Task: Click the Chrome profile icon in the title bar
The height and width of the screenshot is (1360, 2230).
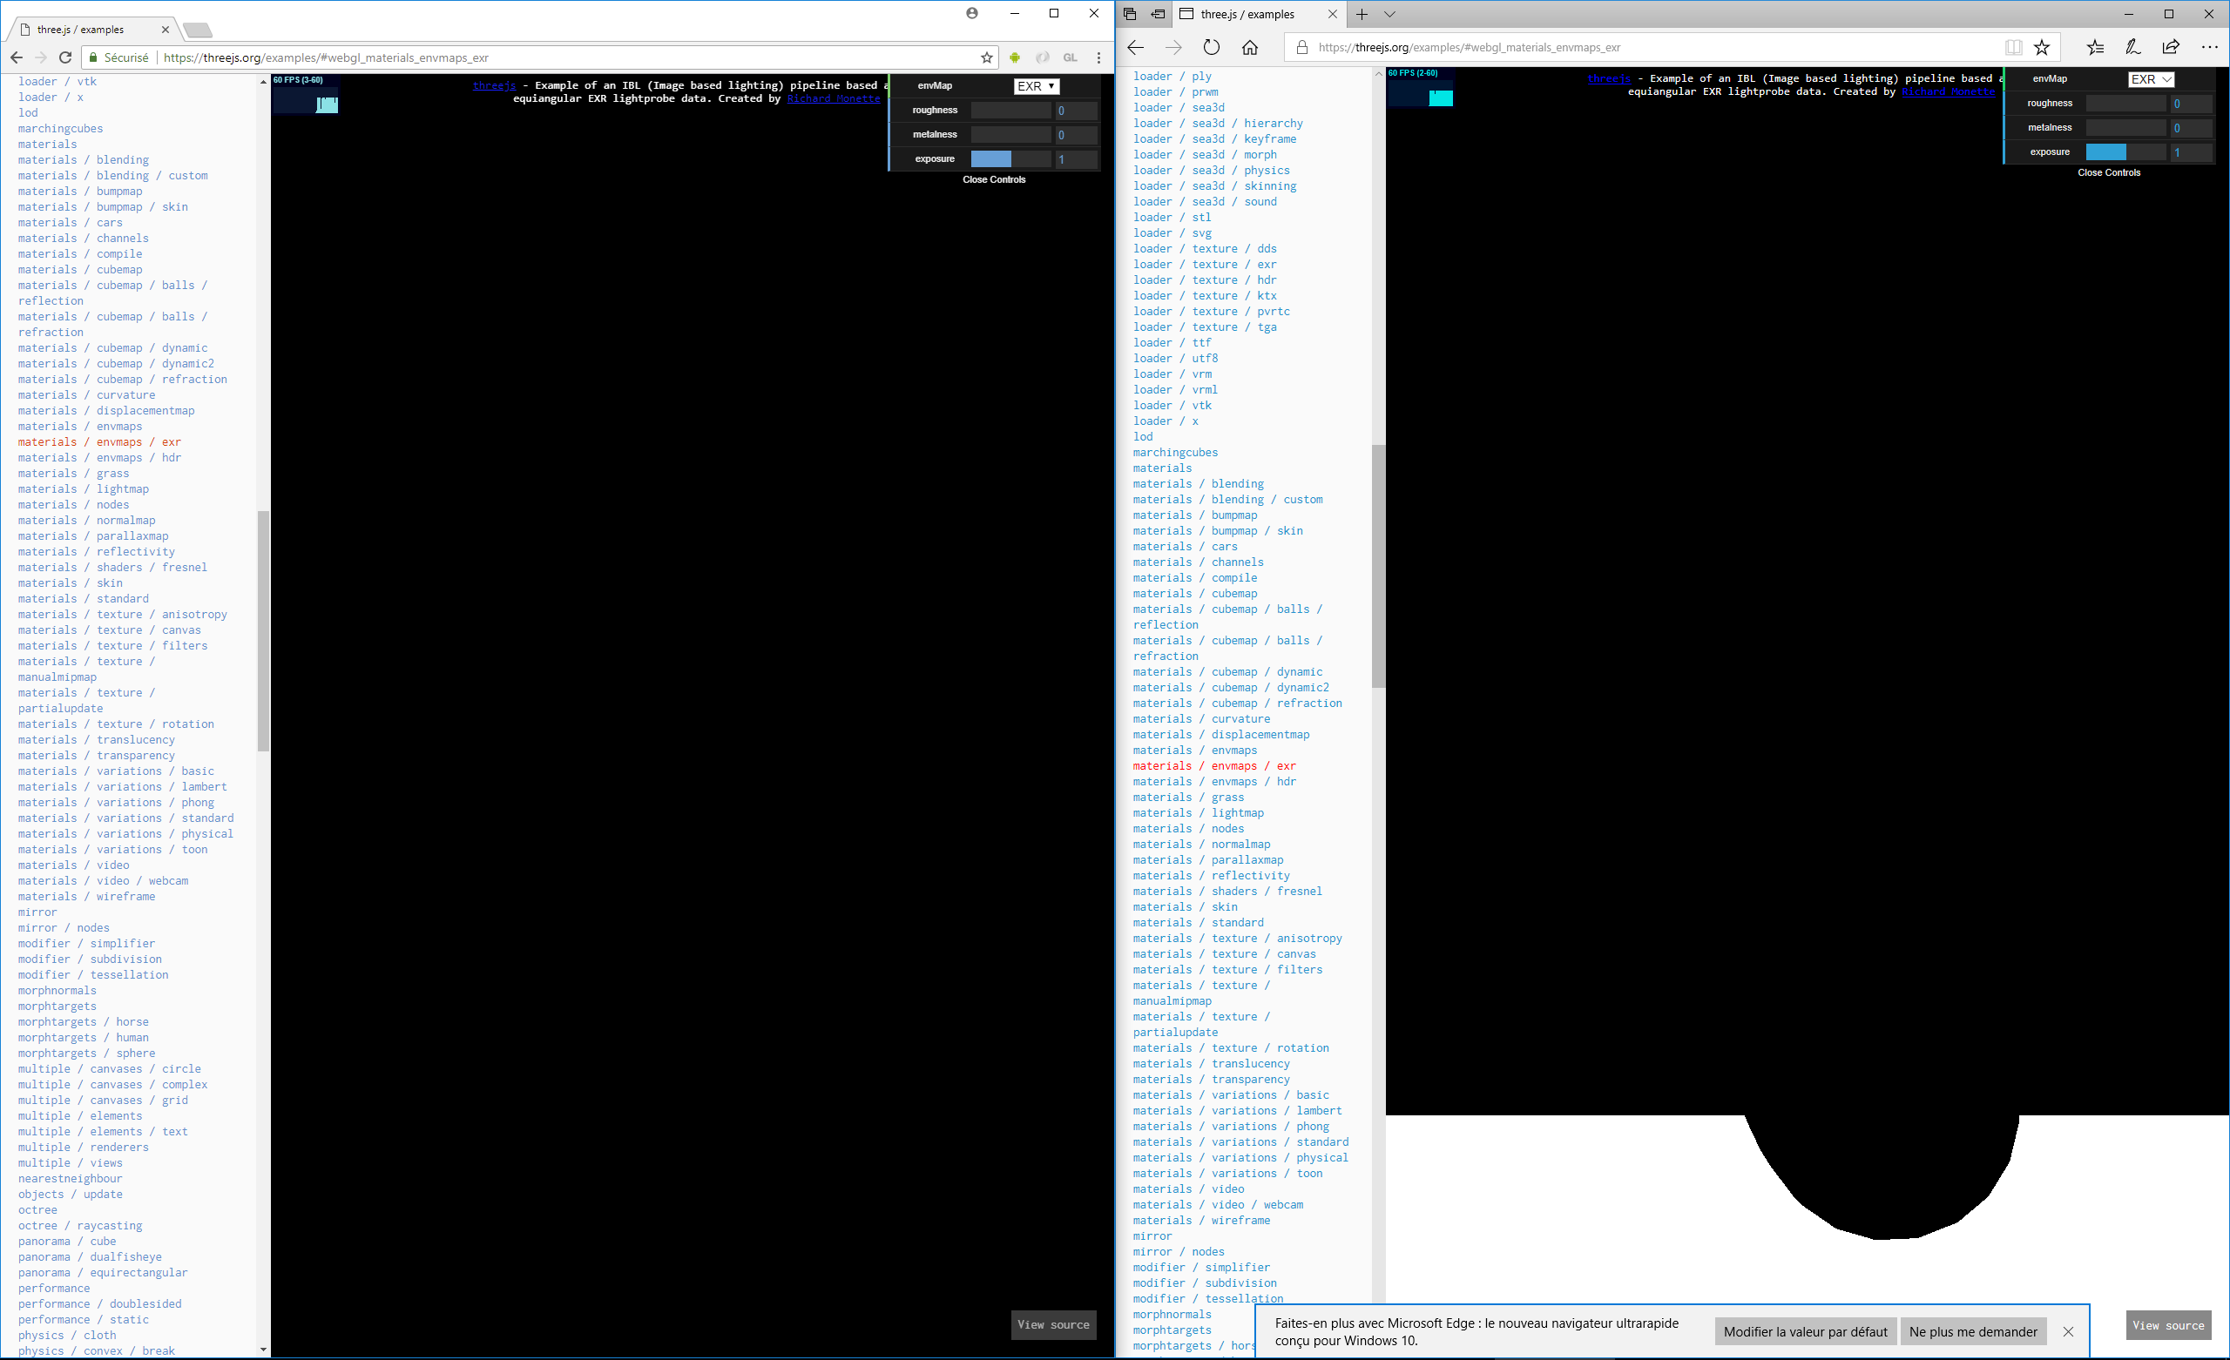Action: (x=972, y=14)
